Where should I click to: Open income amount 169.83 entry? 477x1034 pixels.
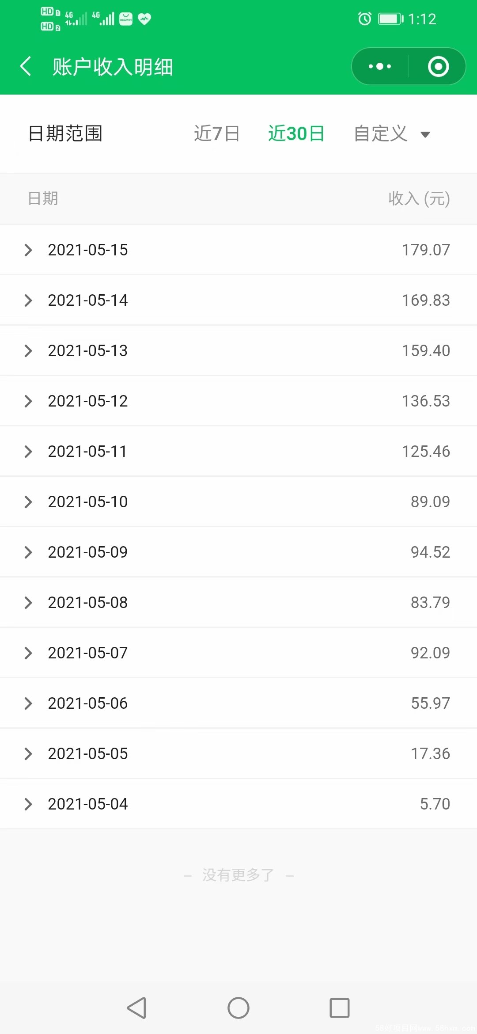pyautogui.click(x=426, y=300)
